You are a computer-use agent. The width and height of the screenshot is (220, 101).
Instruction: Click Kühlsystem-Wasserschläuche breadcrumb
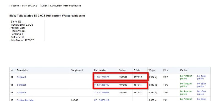click(65, 6)
